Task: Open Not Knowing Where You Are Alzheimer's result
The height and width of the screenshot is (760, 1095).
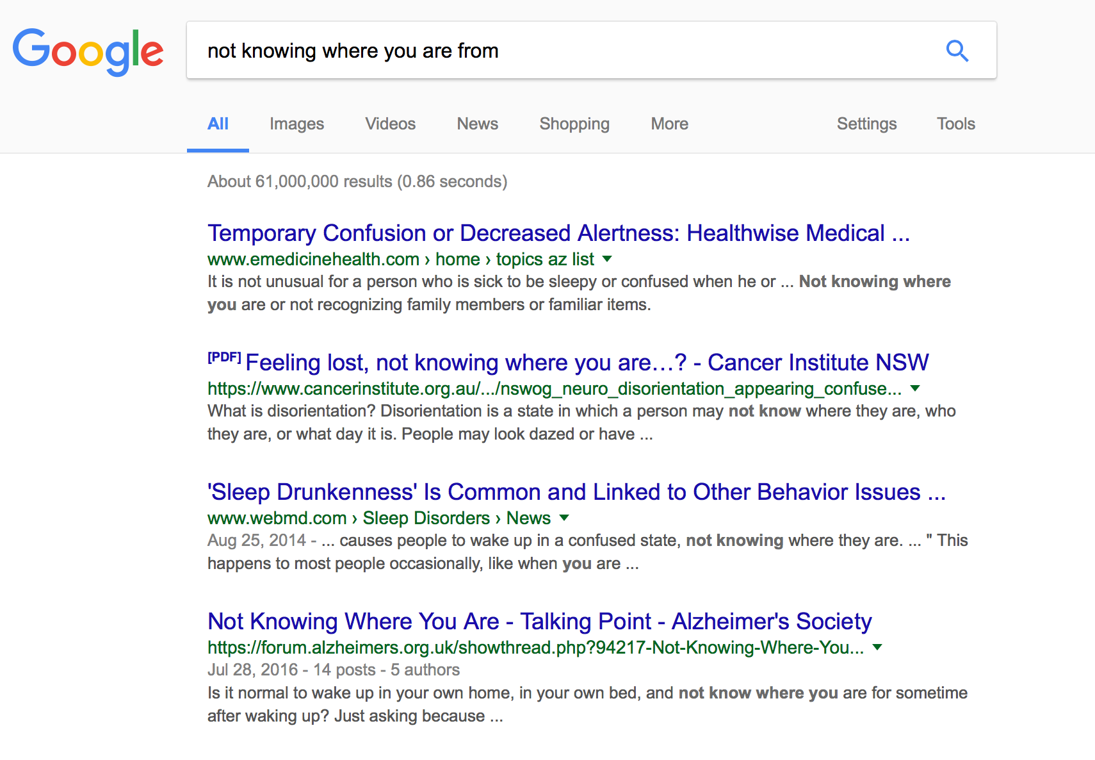Action: pos(540,621)
